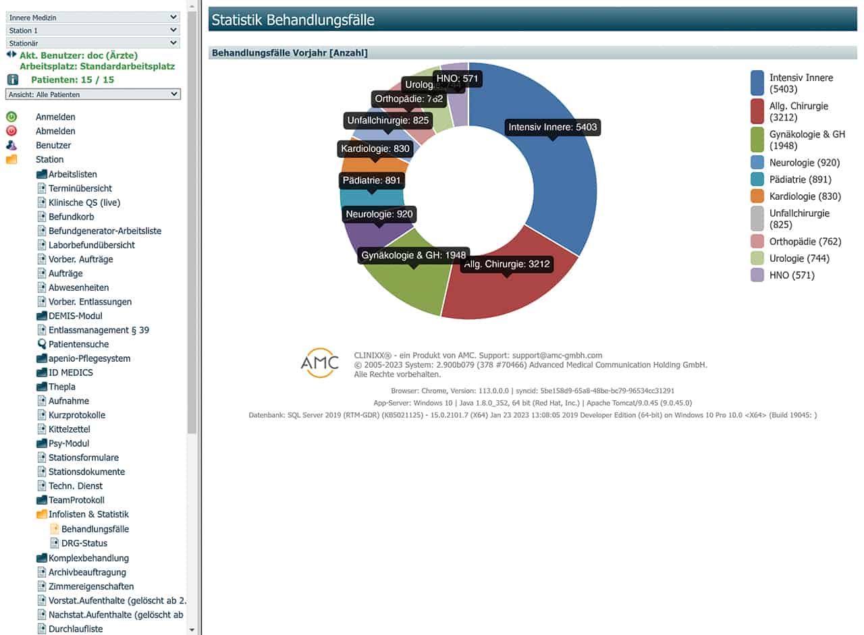This screenshot has width=864, height=635.
Task: Click the AMC logo in the footer
Action: point(319,362)
